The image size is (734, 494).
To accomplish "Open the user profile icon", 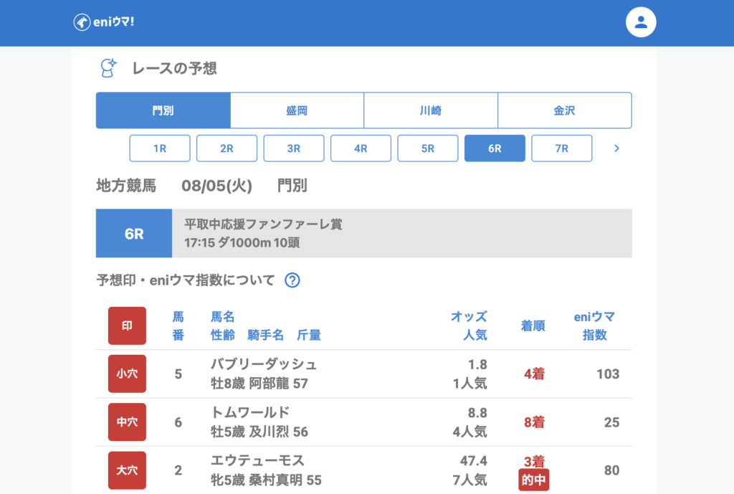I will pos(641,22).
